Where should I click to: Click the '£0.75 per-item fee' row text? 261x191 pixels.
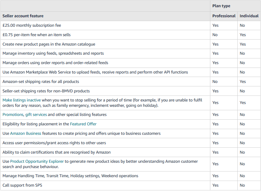coord(37,35)
